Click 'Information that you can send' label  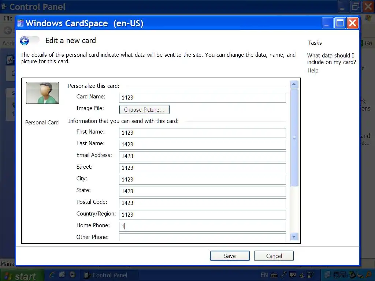click(x=123, y=121)
